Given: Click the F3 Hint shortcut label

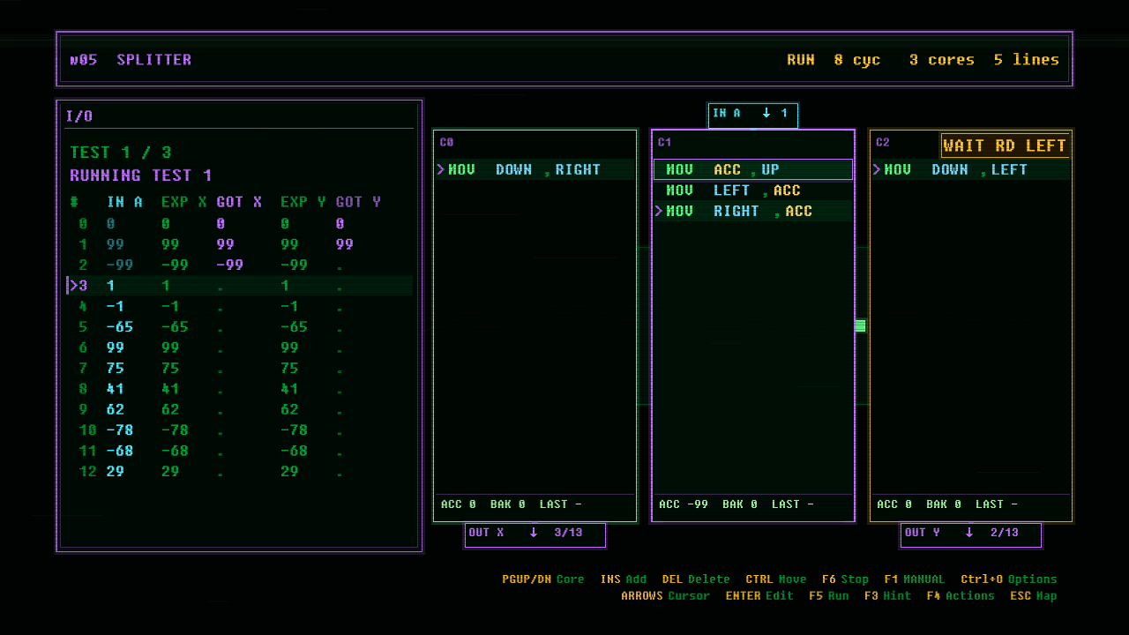Looking at the screenshot, I should point(887,596).
